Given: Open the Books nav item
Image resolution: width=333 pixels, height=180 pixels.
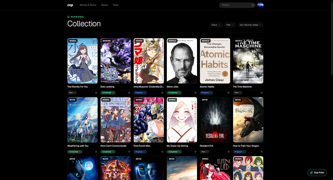Looking at the screenshot, I should point(105,5).
